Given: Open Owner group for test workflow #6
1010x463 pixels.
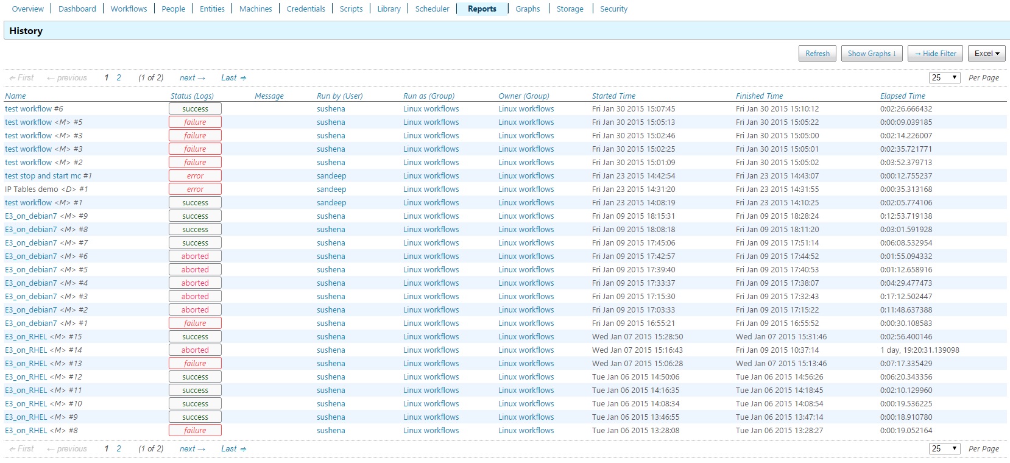Looking at the screenshot, I should 526,108.
